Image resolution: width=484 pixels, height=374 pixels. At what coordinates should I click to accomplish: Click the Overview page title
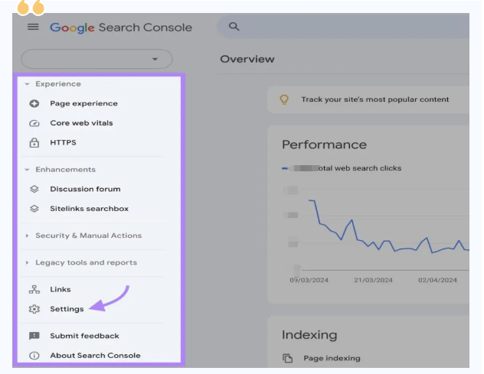247,59
